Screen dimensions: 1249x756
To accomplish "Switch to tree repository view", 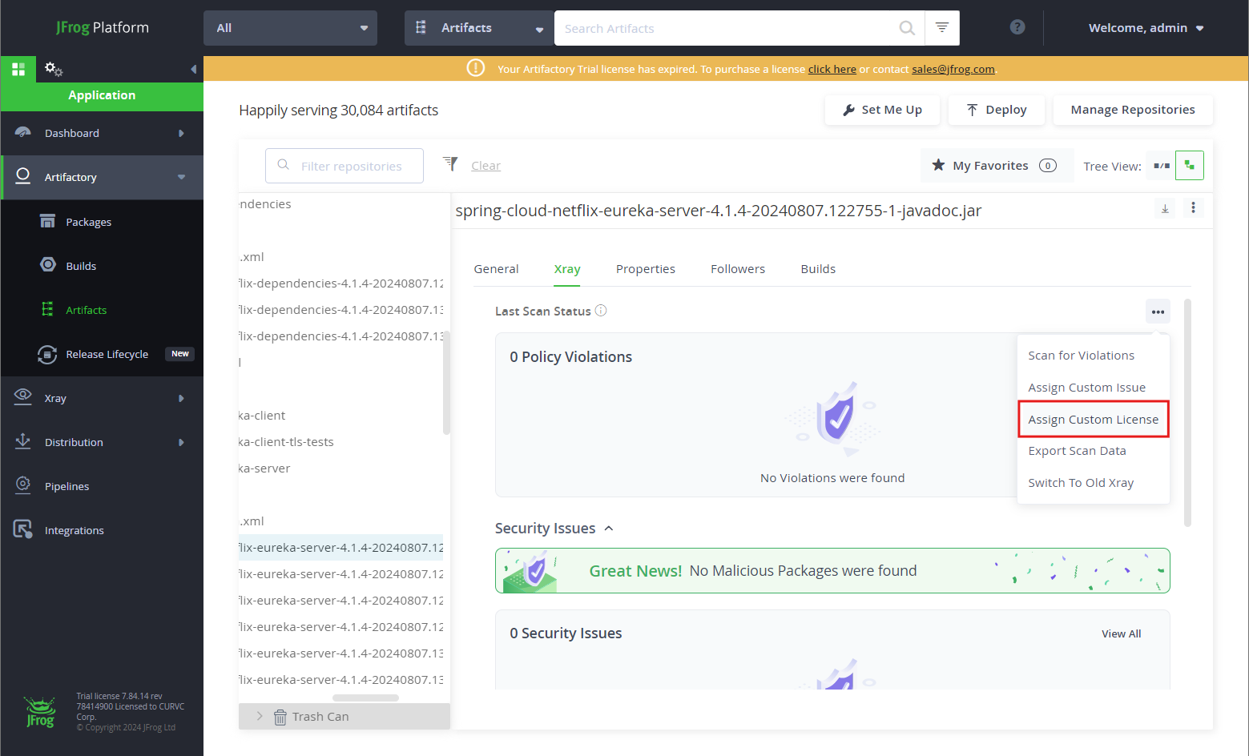I will coord(1190,166).
